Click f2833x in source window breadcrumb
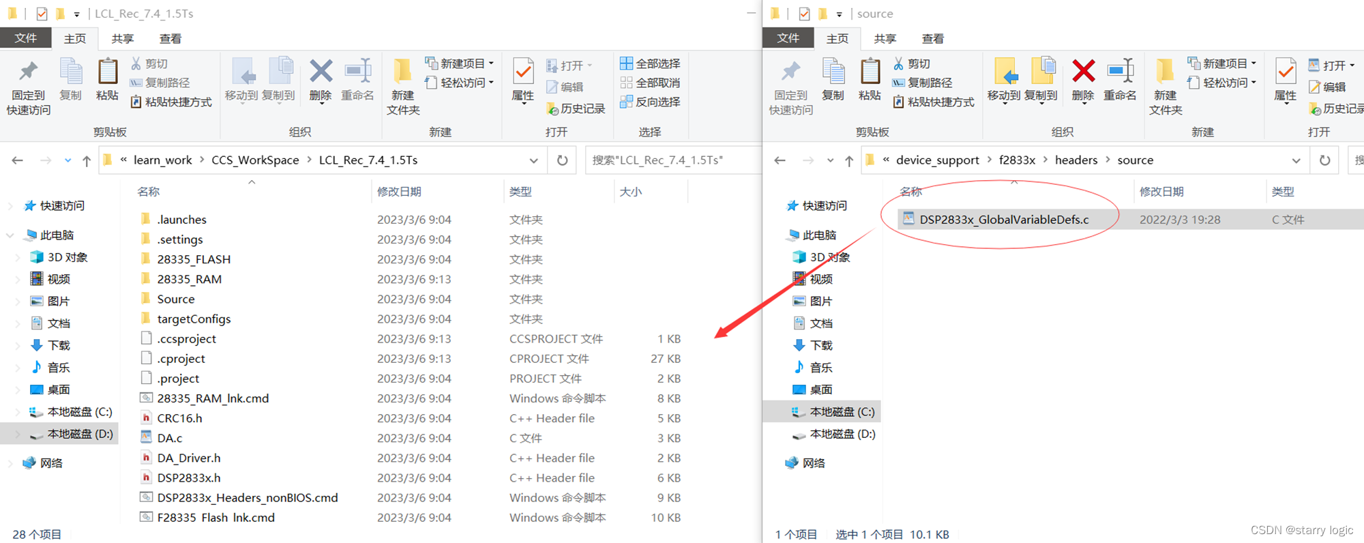Screen dimensions: 1364x543 pos(1017,160)
